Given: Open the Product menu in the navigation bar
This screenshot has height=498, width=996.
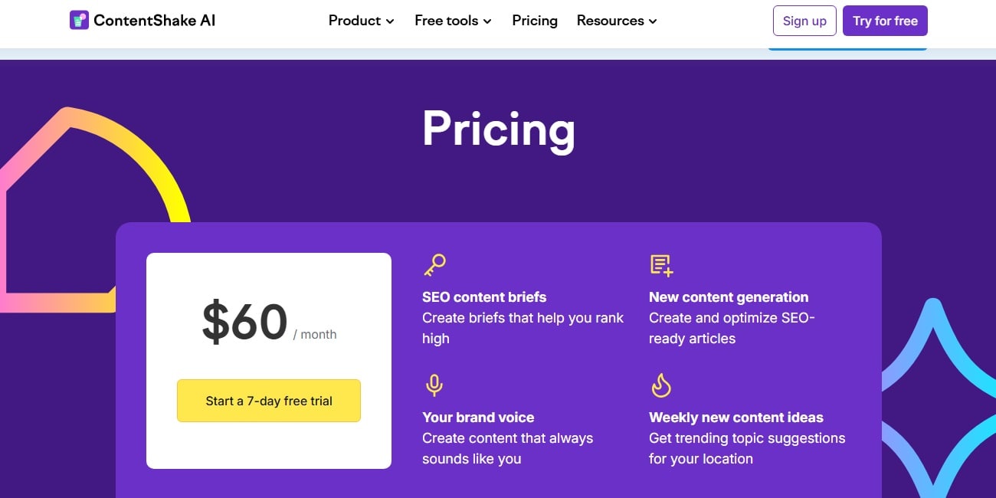Looking at the screenshot, I should pos(360,21).
